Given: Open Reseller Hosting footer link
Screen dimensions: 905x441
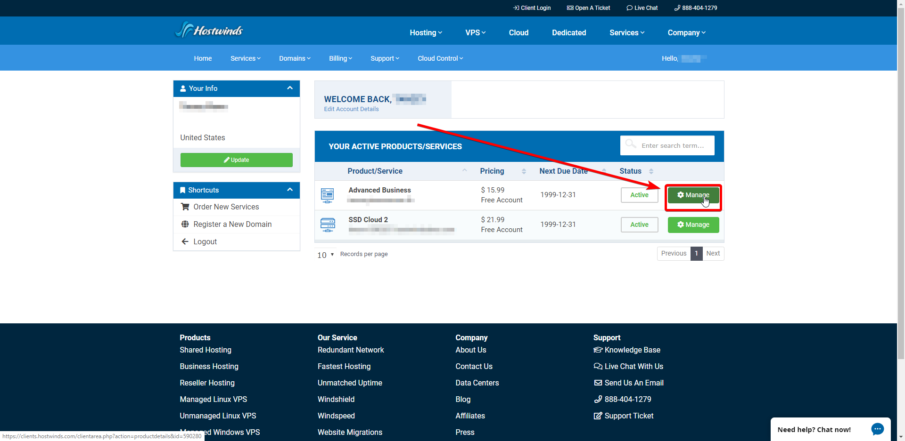Looking at the screenshot, I should (x=207, y=383).
